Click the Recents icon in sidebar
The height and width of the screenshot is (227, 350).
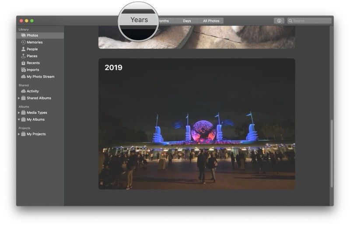click(x=23, y=63)
